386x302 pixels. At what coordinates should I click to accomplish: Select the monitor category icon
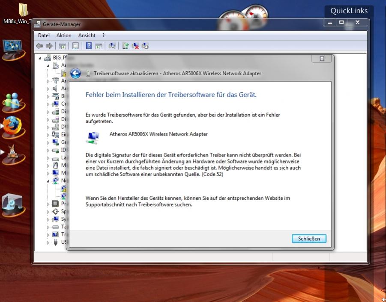point(56,173)
